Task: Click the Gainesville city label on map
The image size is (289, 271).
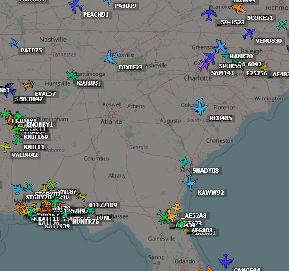Action: pyautogui.click(x=162, y=239)
